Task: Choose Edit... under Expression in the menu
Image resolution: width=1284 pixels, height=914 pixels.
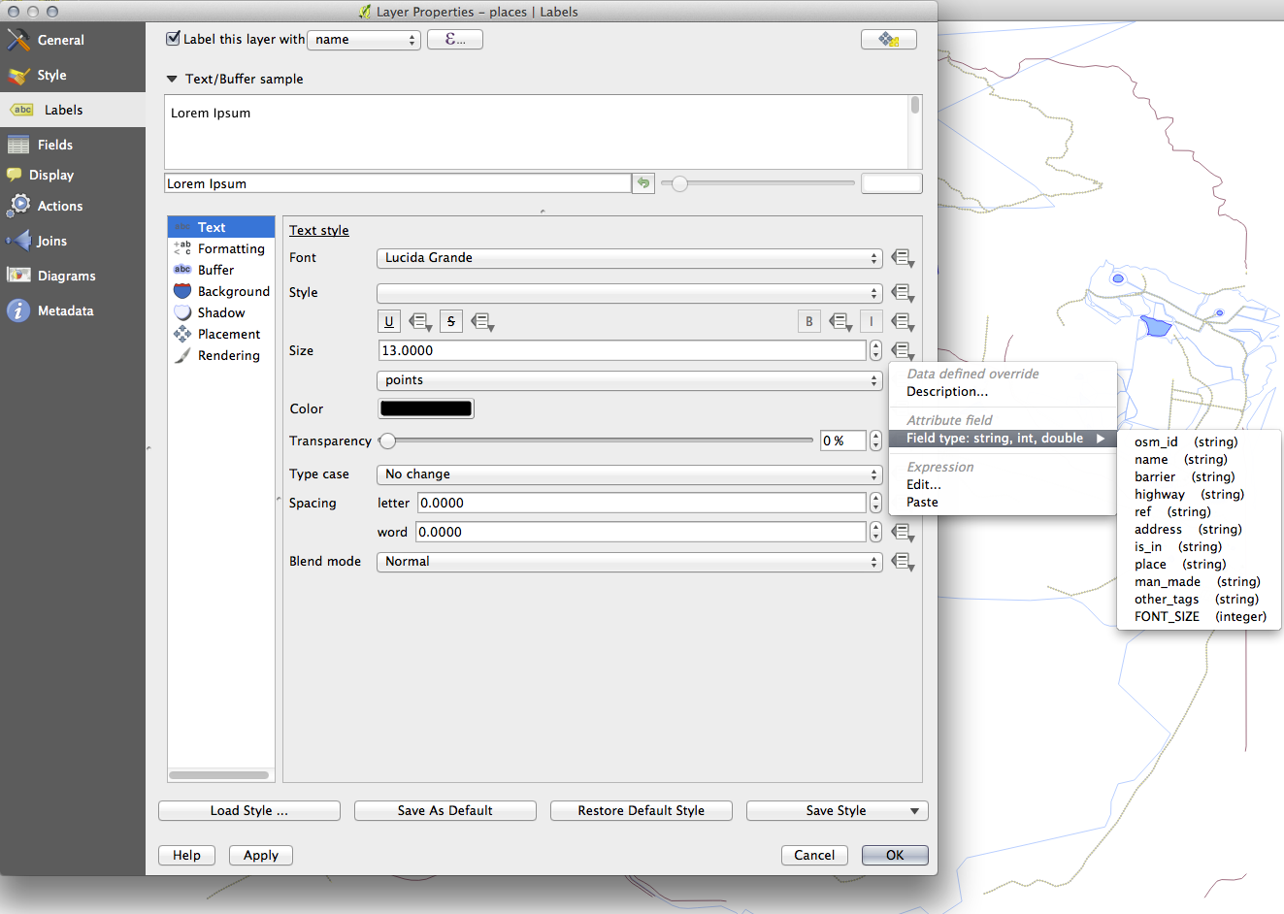Action: [x=923, y=484]
